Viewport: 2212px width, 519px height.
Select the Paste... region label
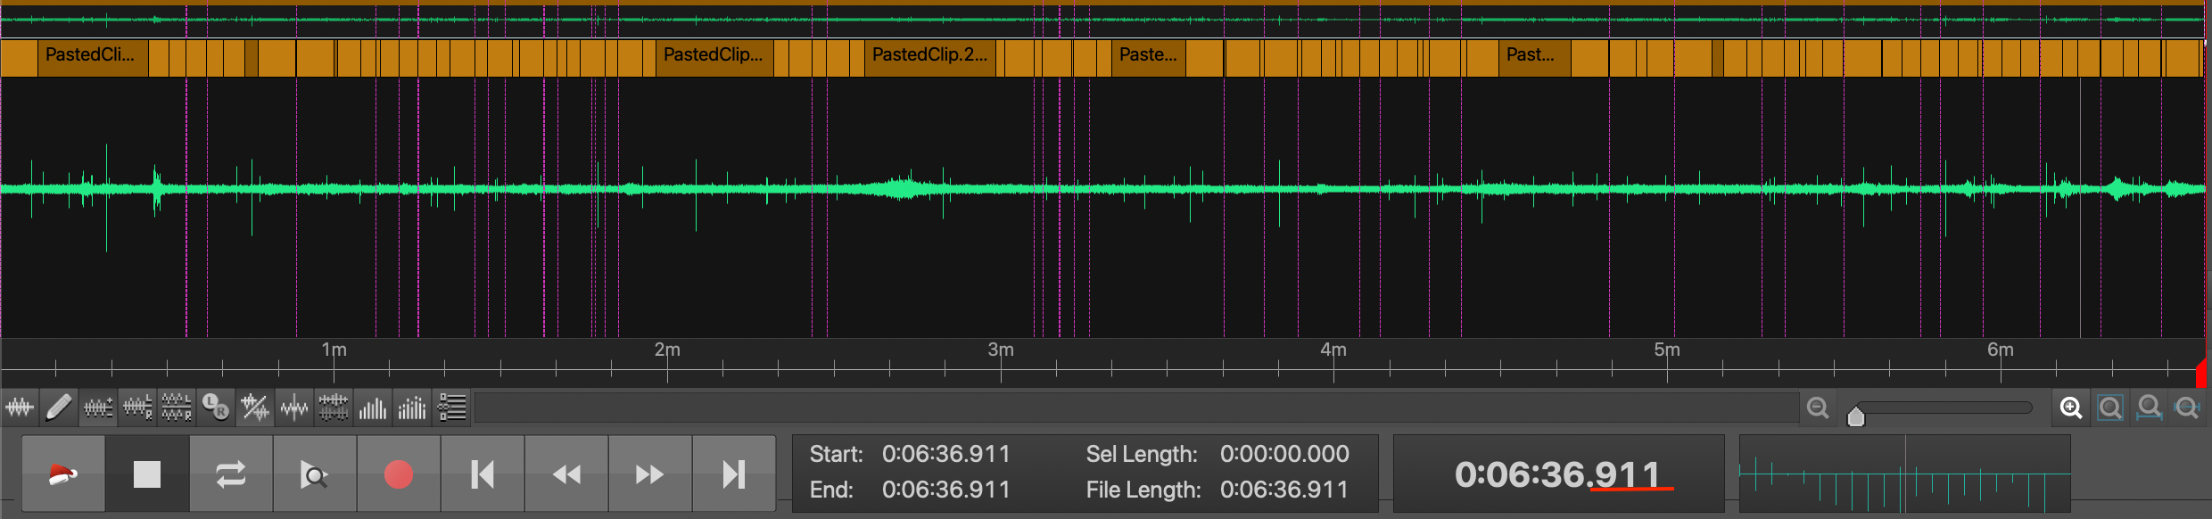tap(1148, 54)
